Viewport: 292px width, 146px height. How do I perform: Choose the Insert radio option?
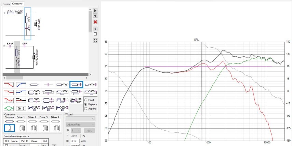[86, 100]
